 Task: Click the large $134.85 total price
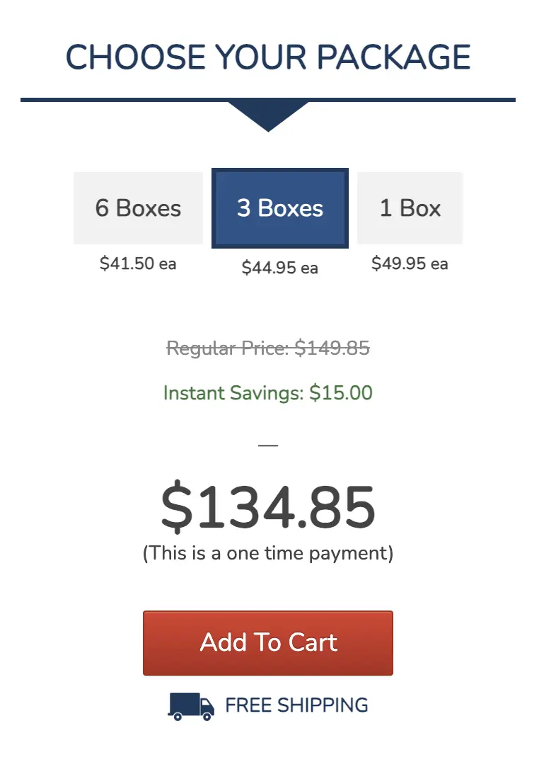(x=268, y=503)
